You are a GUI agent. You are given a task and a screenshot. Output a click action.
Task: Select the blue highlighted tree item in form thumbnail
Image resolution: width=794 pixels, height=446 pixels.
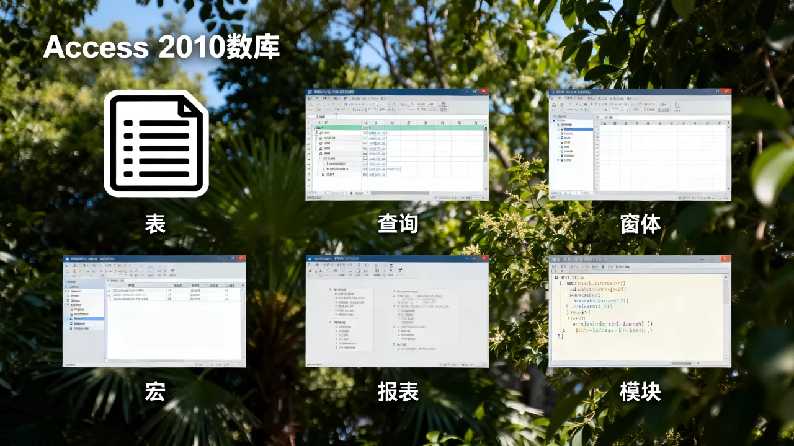(x=578, y=129)
